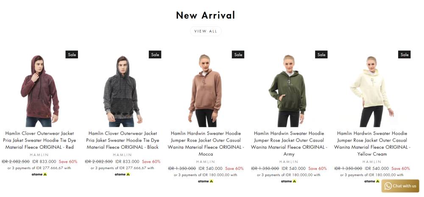This screenshot has width=424, height=197.
Task: Open the View All new arrivals button
Action: 206,31
